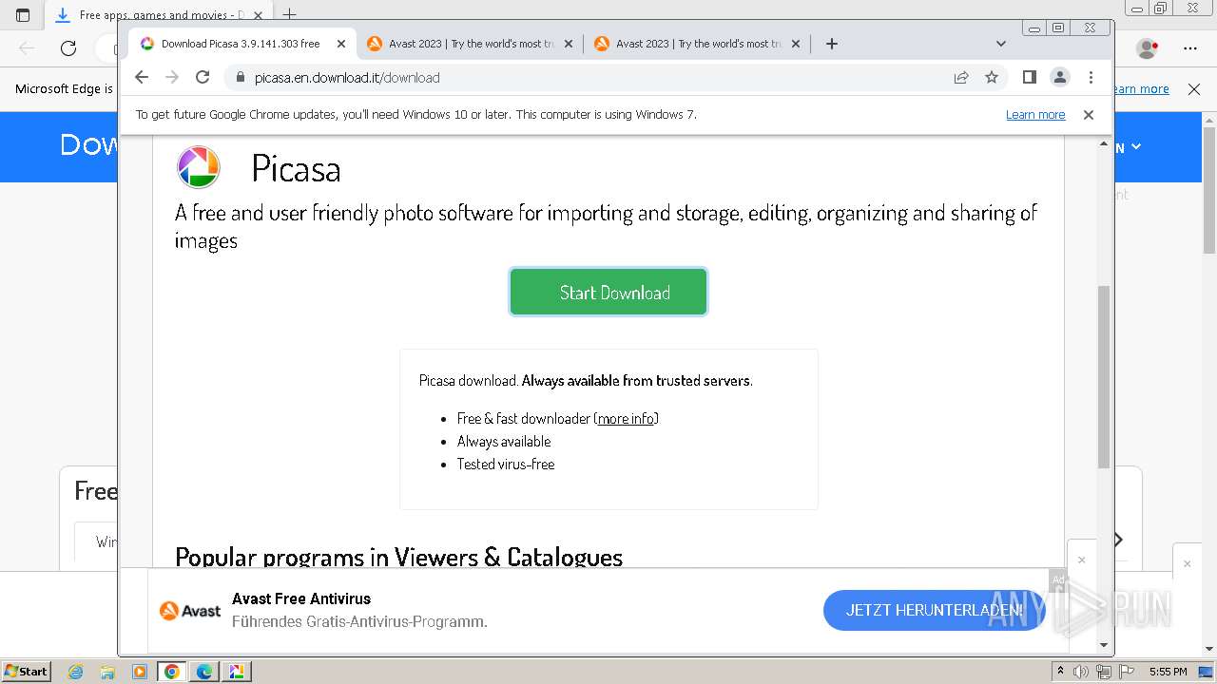Go back in the Edge window
The image size is (1217, 684).
click(x=27, y=48)
